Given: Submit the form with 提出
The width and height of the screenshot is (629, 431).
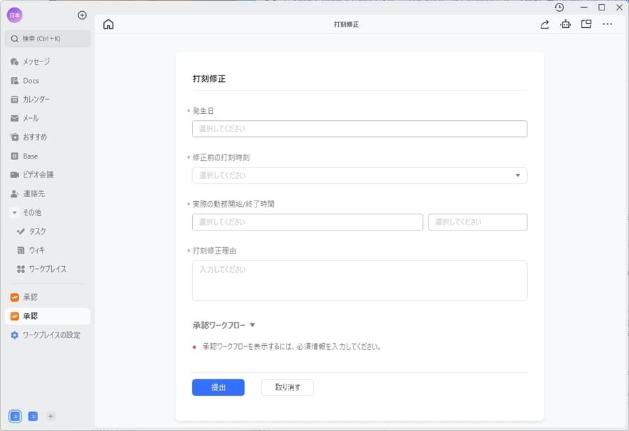Looking at the screenshot, I should [x=218, y=387].
